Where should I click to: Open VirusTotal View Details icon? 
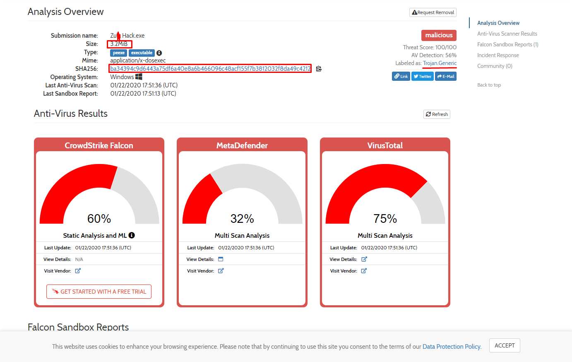[364, 259]
